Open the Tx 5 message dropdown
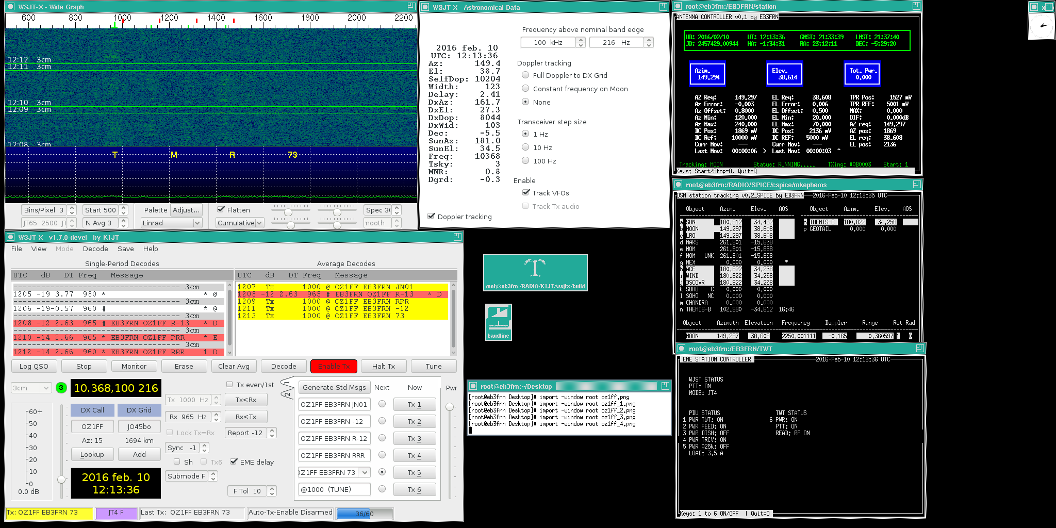The height and width of the screenshot is (528, 1056). point(365,472)
